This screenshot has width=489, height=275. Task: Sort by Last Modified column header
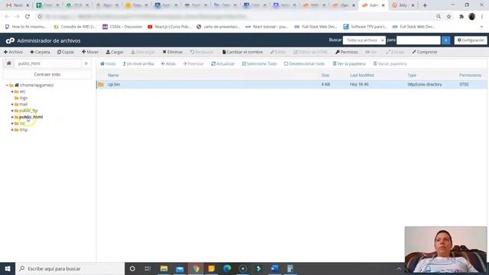coord(361,75)
